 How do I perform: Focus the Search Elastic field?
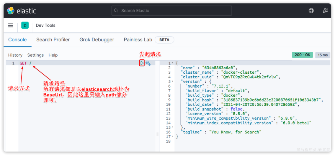tap(172, 10)
